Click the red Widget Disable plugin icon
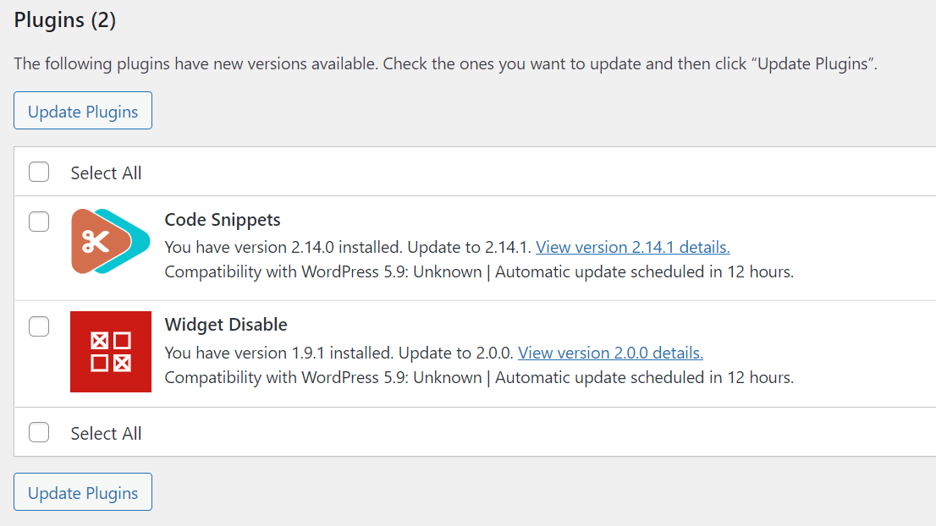The height and width of the screenshot is (526, 936). point(110,352)
